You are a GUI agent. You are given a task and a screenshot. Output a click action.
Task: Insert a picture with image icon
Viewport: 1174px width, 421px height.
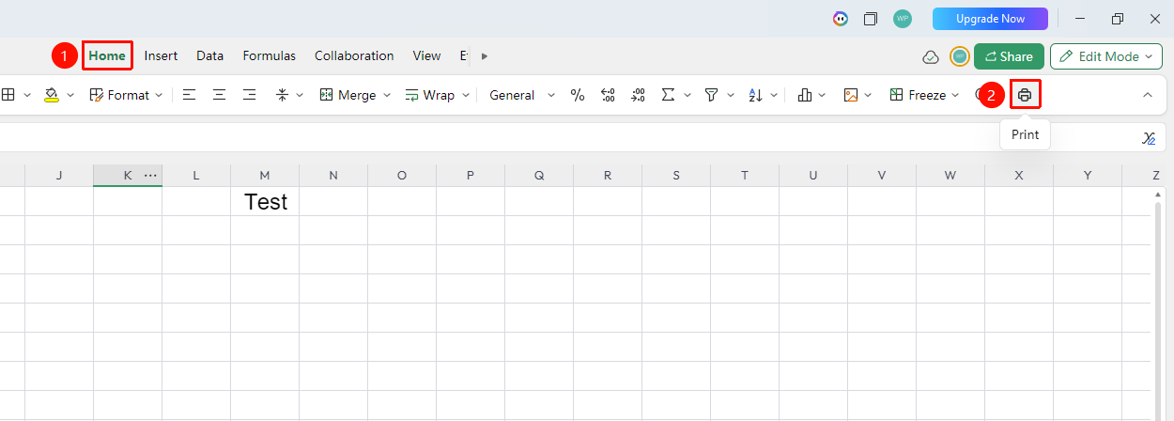click(851, 95)
